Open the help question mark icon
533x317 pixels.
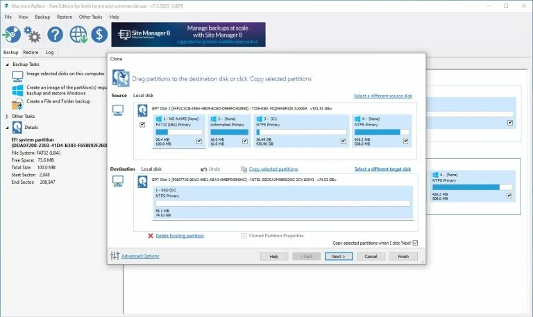click(55, 34)
